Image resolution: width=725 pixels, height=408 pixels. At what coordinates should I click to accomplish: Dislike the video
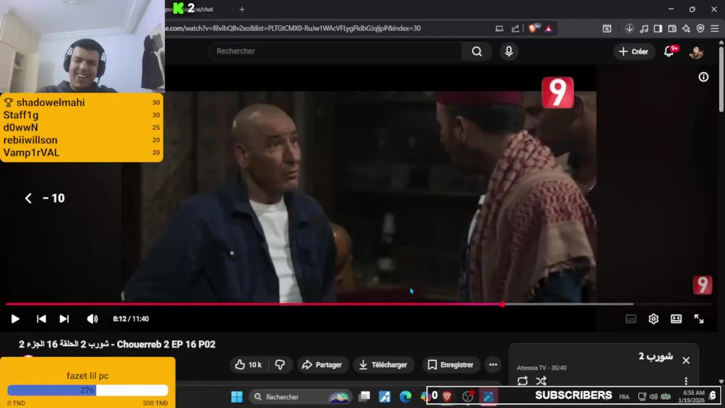(x=280, y=365)
